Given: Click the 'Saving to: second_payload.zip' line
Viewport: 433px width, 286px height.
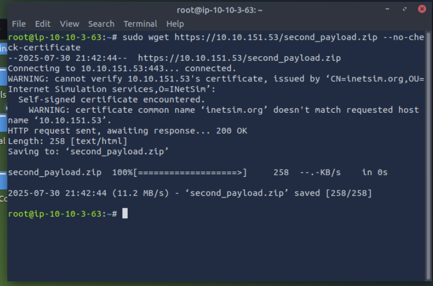Looking at the screenshot, I should (x=88, y=152).
